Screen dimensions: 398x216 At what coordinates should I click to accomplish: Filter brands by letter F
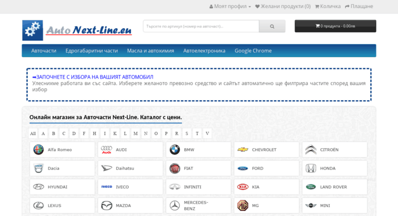[x=84, y=134]
